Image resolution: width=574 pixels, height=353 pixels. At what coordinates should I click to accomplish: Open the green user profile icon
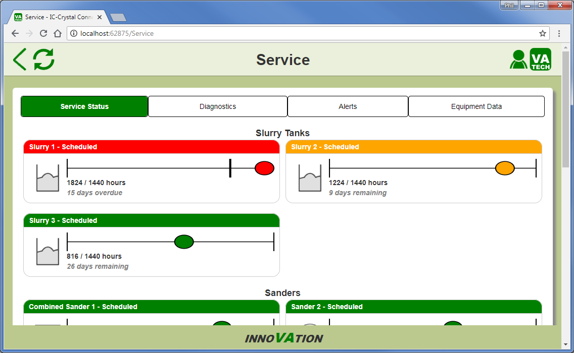pos(518,60)
